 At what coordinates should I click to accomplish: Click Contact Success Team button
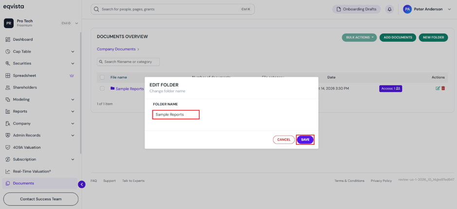point(41,199)
